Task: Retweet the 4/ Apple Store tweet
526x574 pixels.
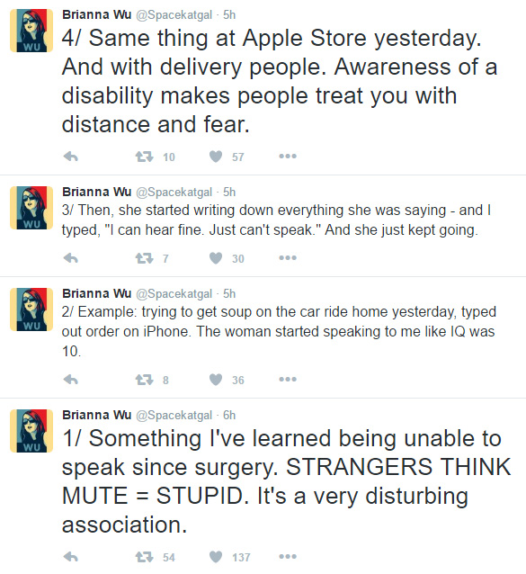Action: (x=145, y=157)
